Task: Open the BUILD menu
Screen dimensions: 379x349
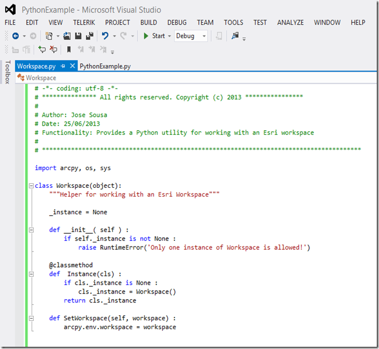Action: coord(148,23)
